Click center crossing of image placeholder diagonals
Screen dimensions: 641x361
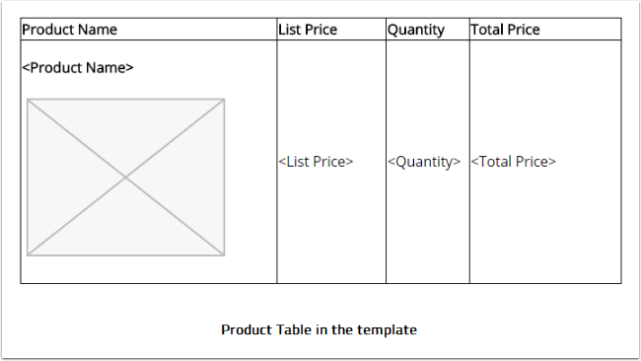(126, 178)
